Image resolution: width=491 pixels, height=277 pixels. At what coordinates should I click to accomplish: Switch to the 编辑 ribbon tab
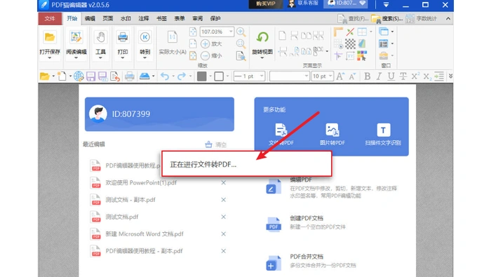[90, 19]
